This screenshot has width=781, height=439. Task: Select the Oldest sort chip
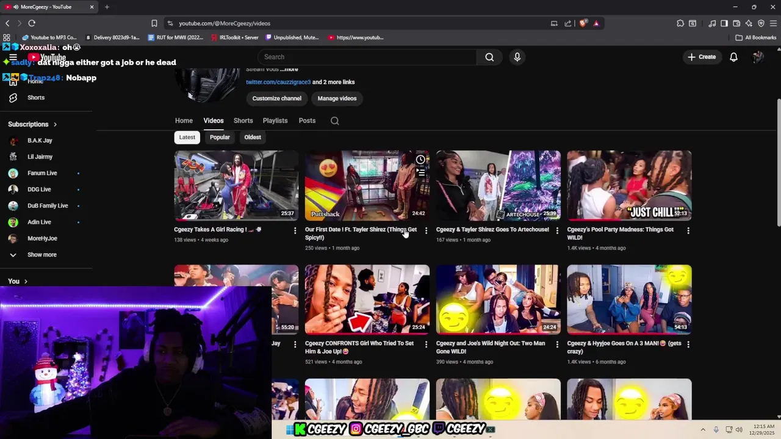[253, 137]
